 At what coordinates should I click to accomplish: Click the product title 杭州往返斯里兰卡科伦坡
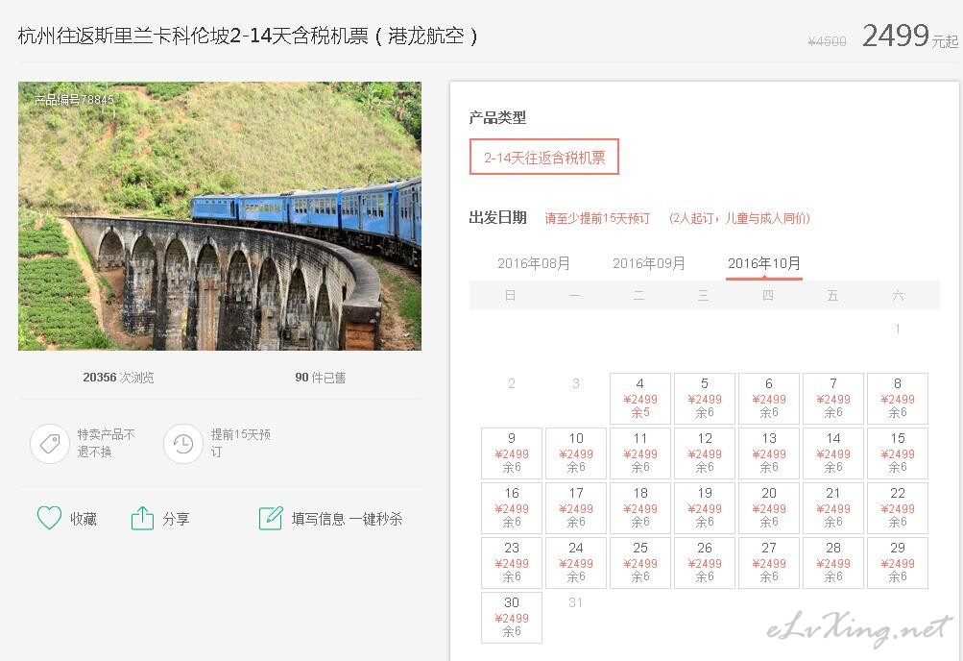click(x=247, y=36)
